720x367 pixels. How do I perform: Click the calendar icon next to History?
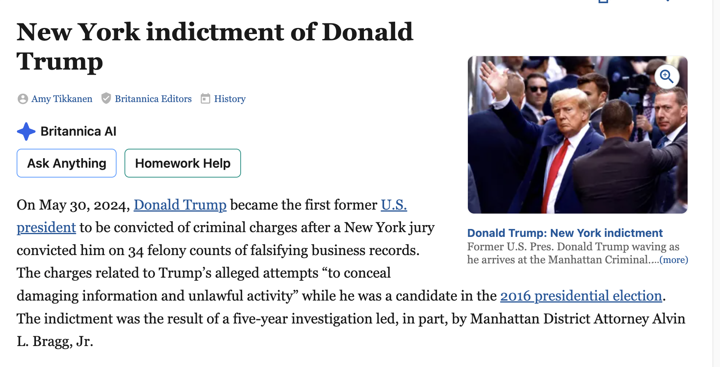tap(205, 98)
